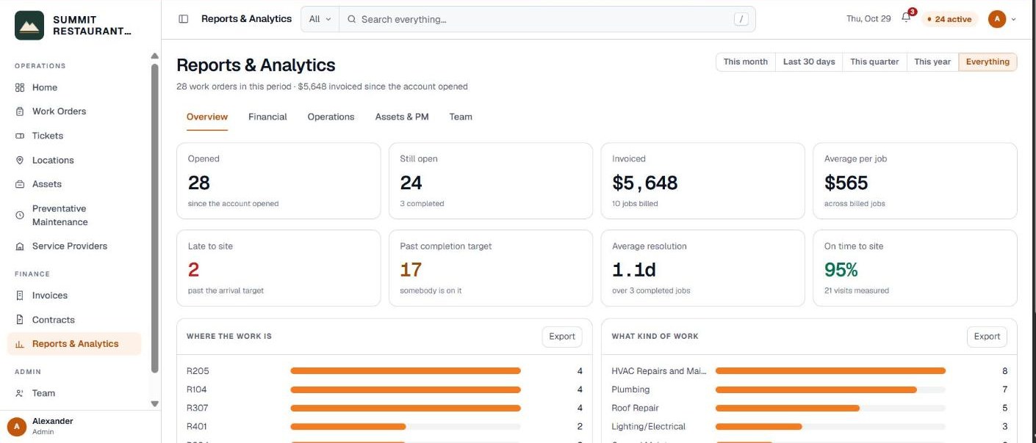Viewport: 1036px width, 443px height.
Task: Open the Average per job card
Action: click(x=915, y=181)
